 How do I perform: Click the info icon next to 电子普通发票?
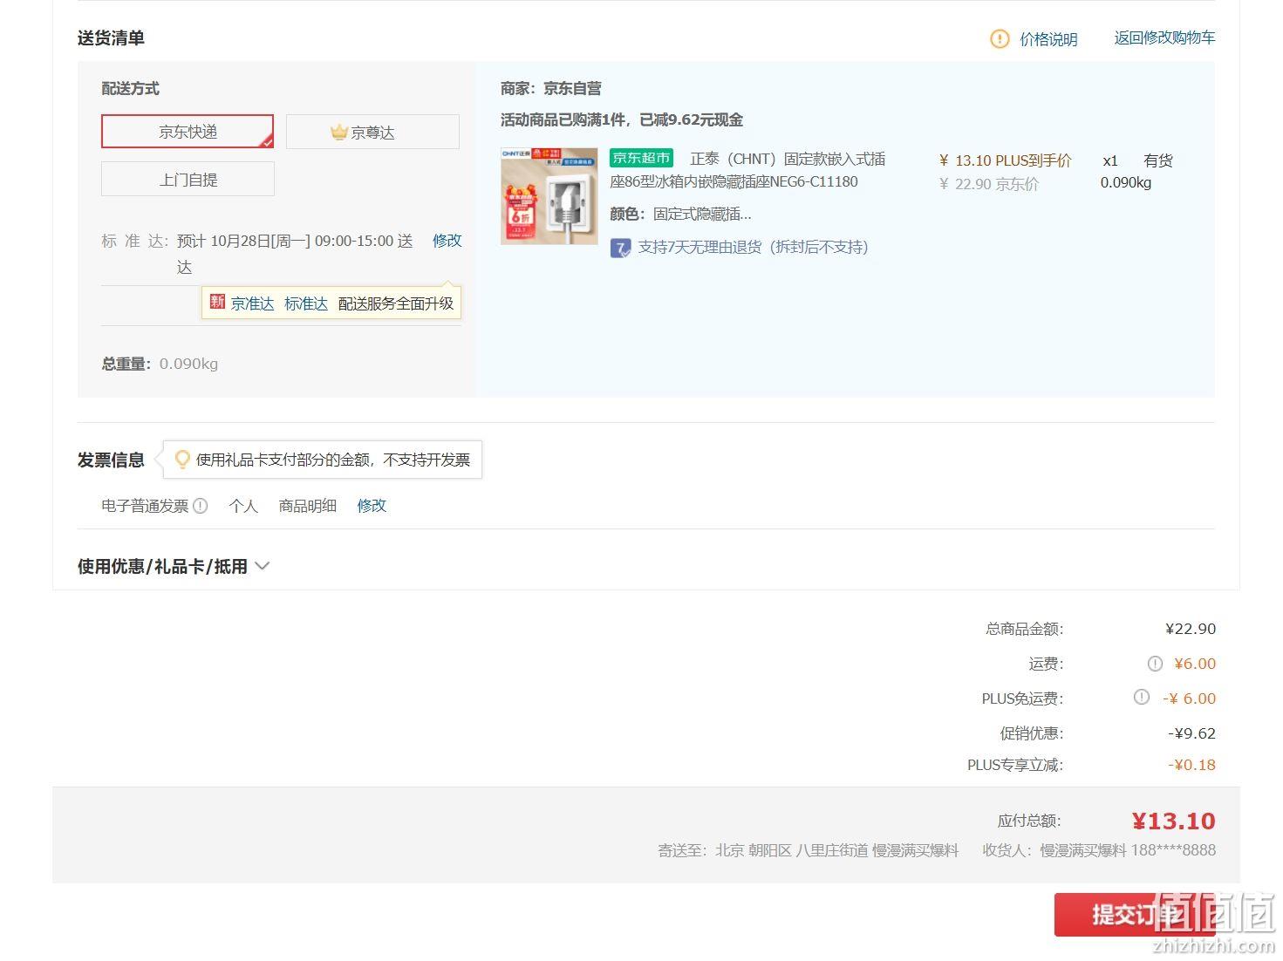[x=201, y=505]
